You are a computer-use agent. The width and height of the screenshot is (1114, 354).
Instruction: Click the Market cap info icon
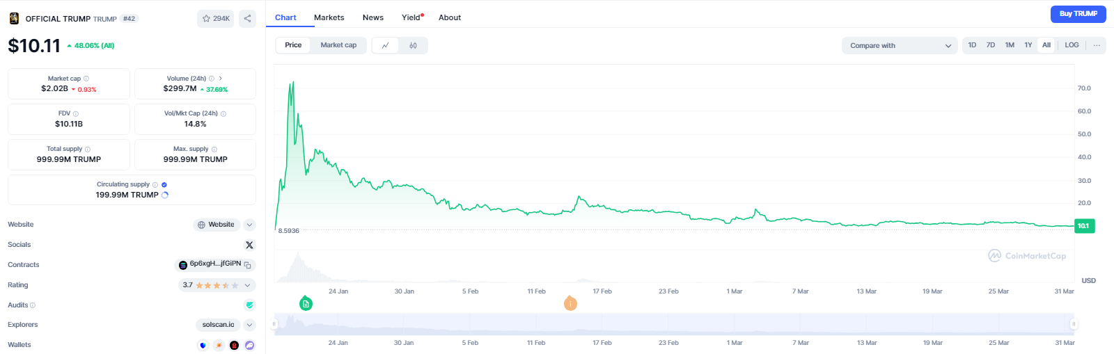[x=86, y=79]
